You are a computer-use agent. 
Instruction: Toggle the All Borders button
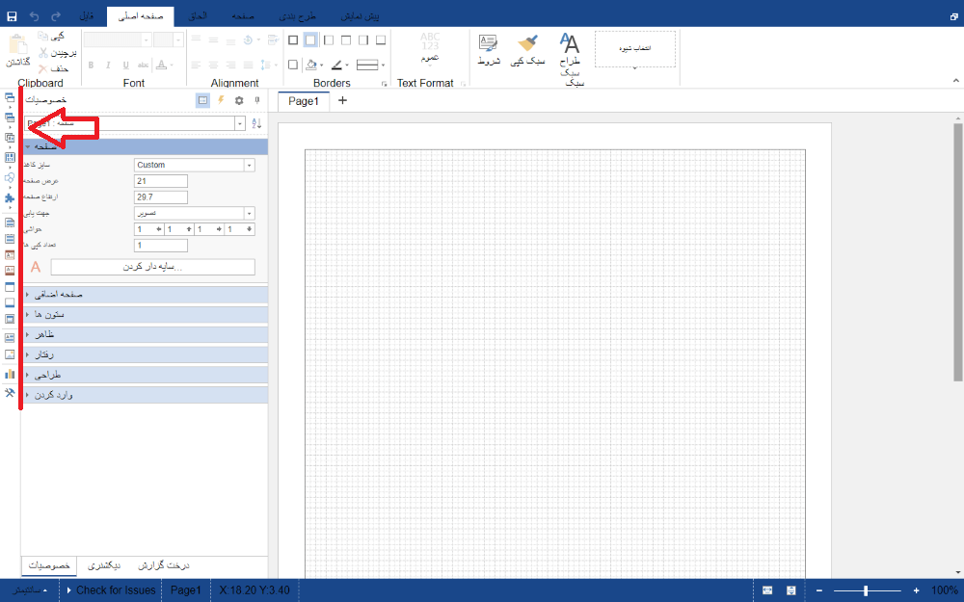[293, 39]
